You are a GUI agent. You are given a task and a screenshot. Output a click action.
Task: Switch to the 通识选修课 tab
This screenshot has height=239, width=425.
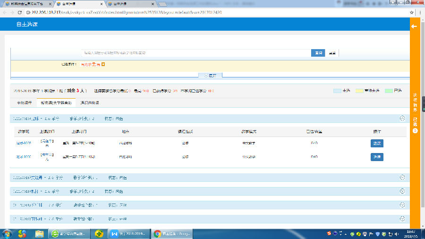pyautogui.click(x=89, y=102)
